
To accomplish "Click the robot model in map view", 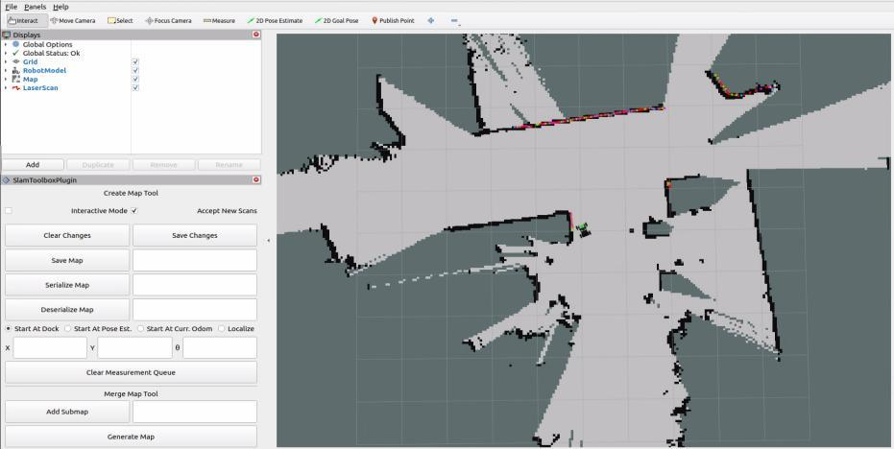I will pos(583,228).
